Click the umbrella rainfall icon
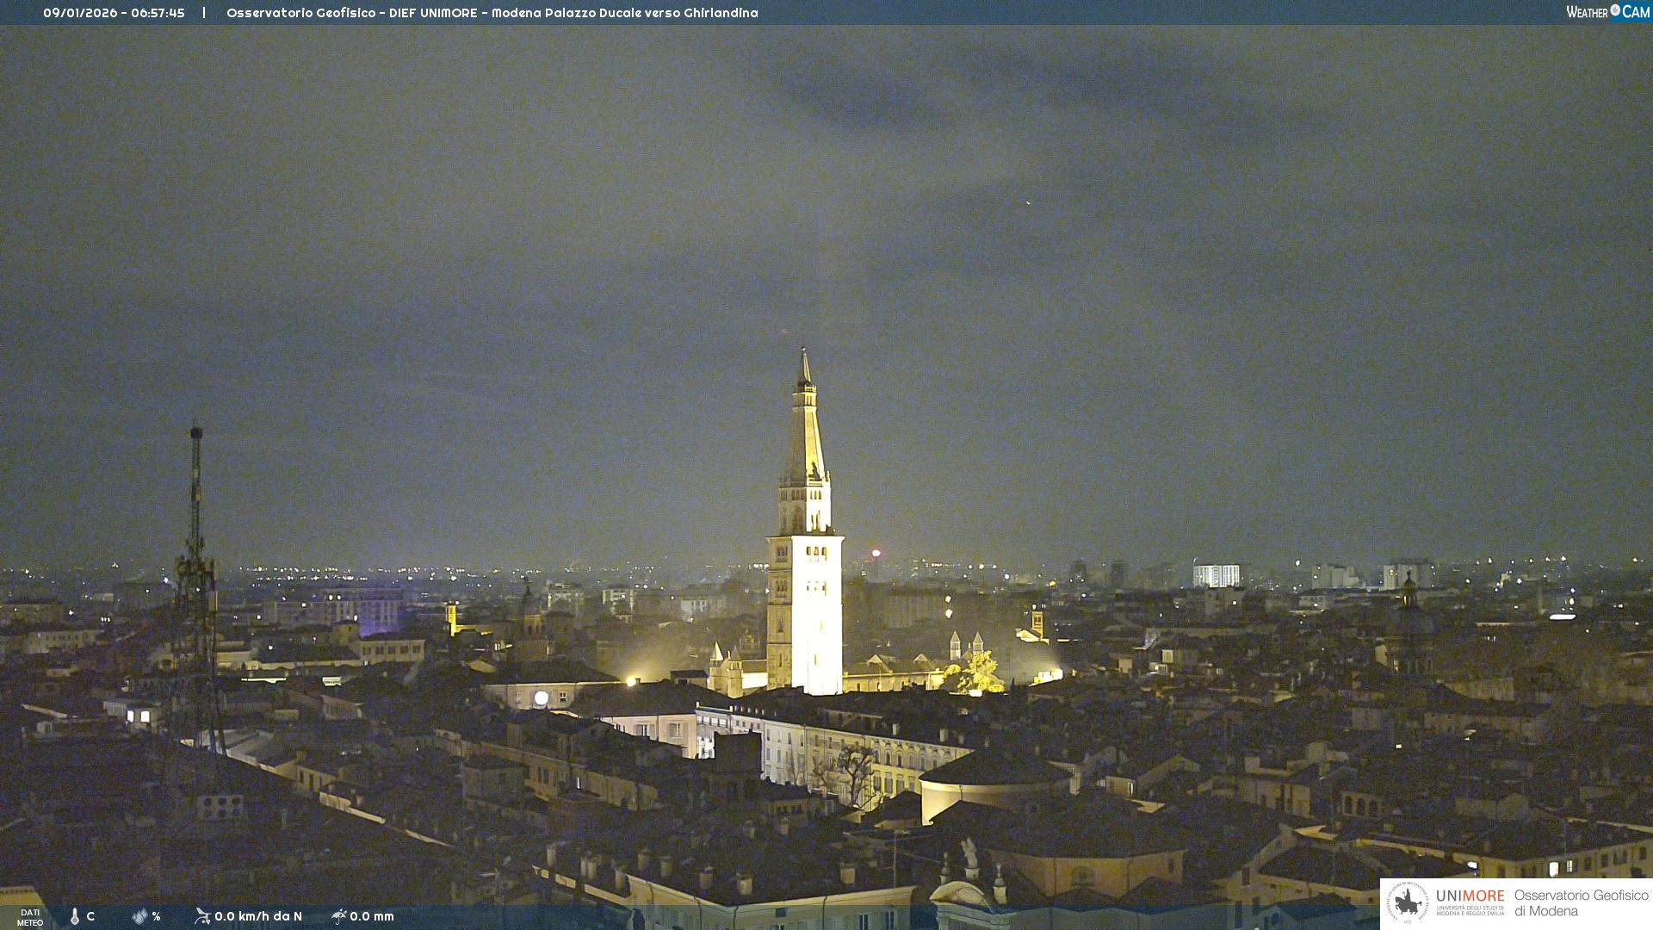 coord(338,916)
